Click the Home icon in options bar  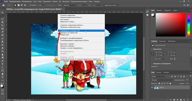click(4, 5)
